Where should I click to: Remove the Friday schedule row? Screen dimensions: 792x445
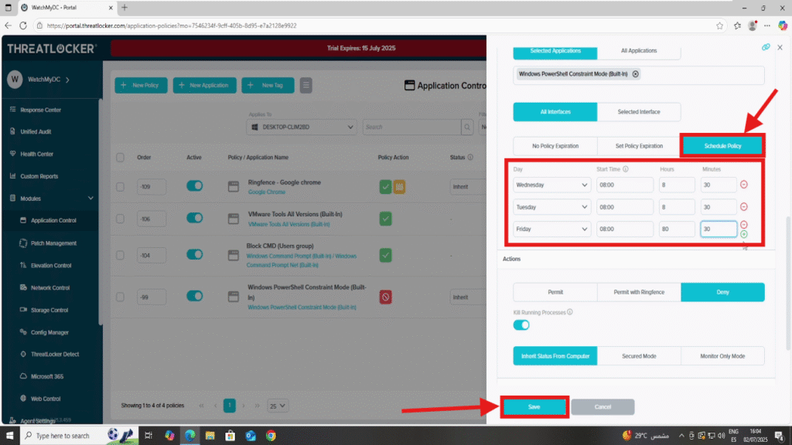[743, 225]
